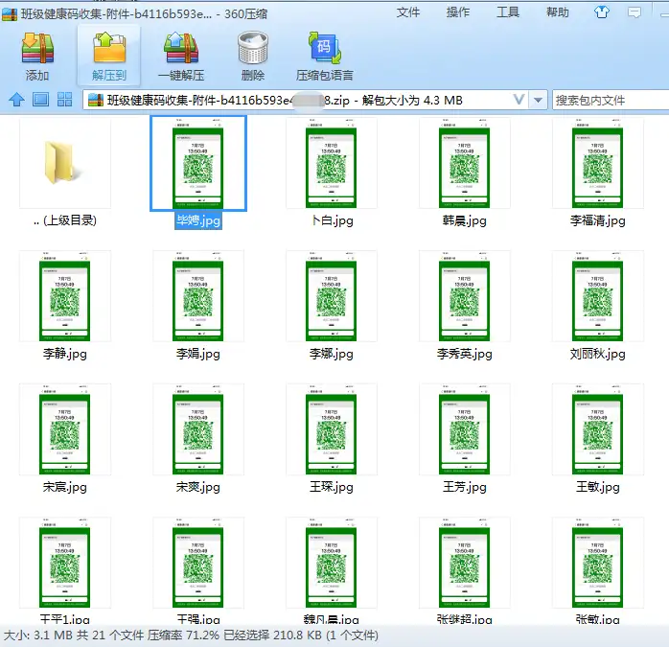
Task: Click the file name label 卜白.jpg
Action: pos(332,220)
